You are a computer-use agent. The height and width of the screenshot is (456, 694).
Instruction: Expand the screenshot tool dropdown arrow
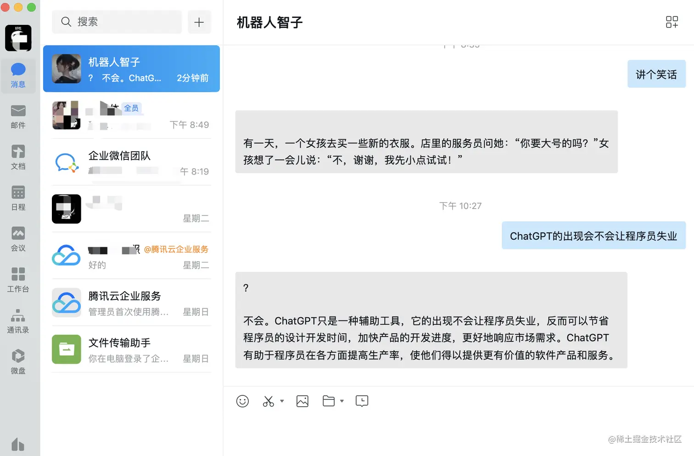point(282,401)
